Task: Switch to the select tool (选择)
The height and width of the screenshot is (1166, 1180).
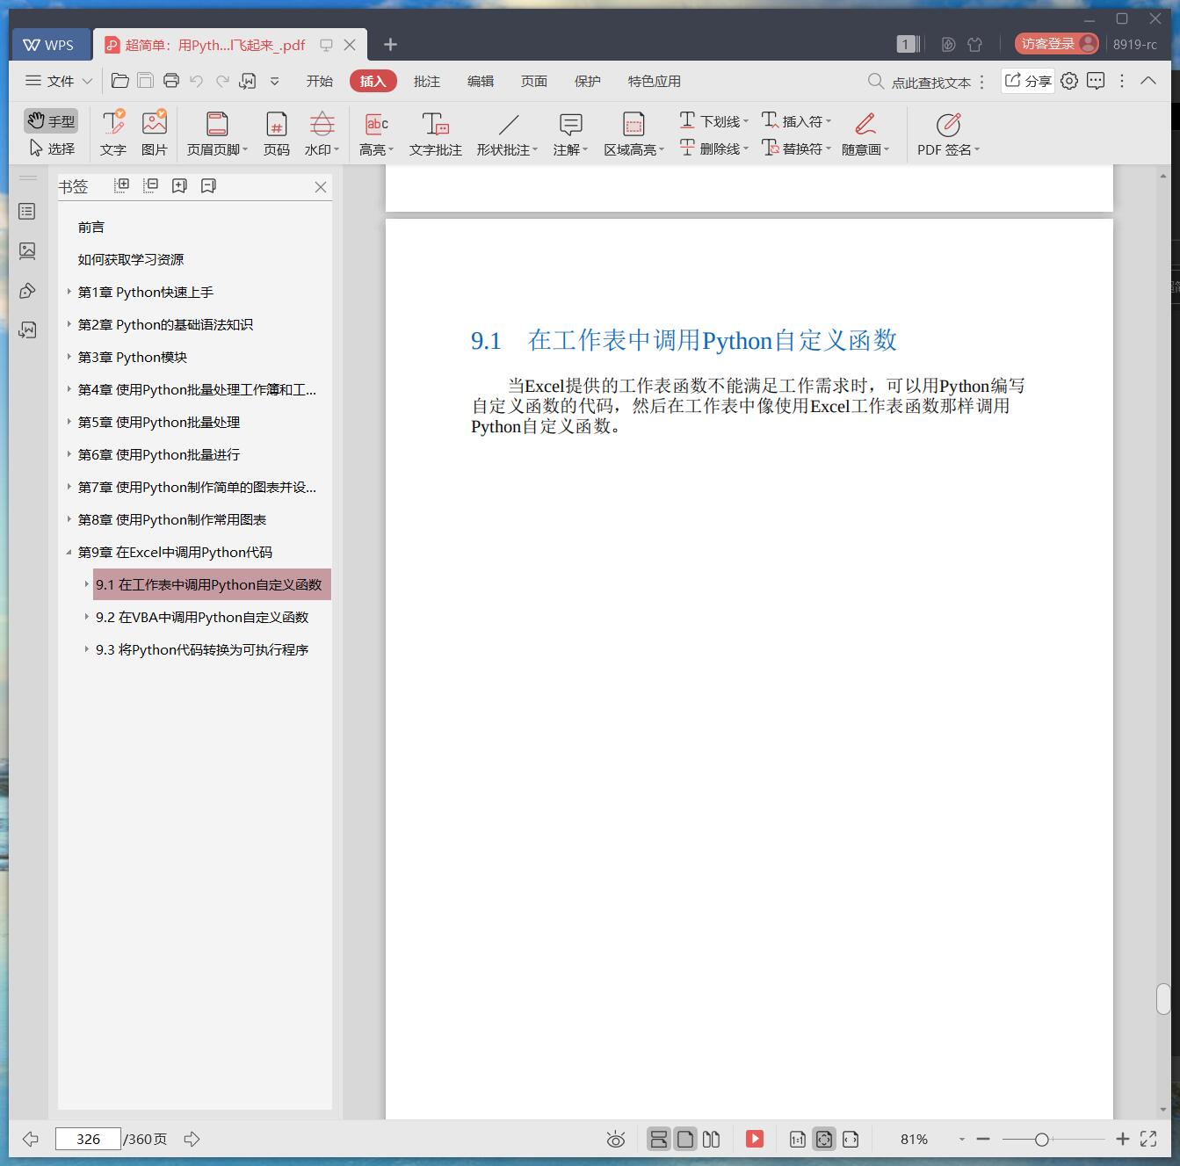Action: [51, 148]
